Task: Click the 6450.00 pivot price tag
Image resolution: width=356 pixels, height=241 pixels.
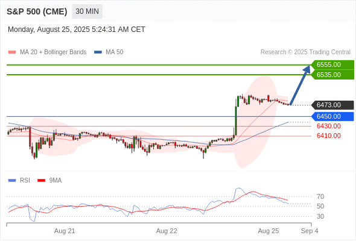Action: [332, 116]
